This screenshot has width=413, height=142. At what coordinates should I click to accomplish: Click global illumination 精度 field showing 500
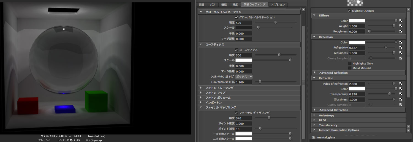coord(244,23)
